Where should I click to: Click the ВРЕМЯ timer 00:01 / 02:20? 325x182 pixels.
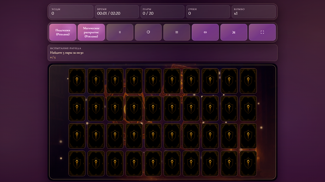(117, 12)
